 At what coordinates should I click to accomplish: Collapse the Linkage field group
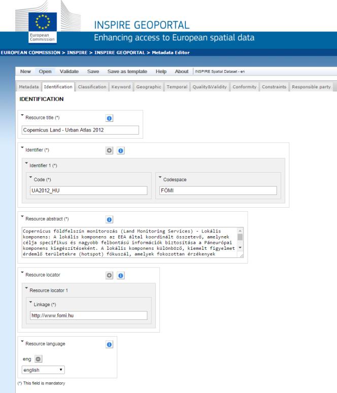coord(30,302)
